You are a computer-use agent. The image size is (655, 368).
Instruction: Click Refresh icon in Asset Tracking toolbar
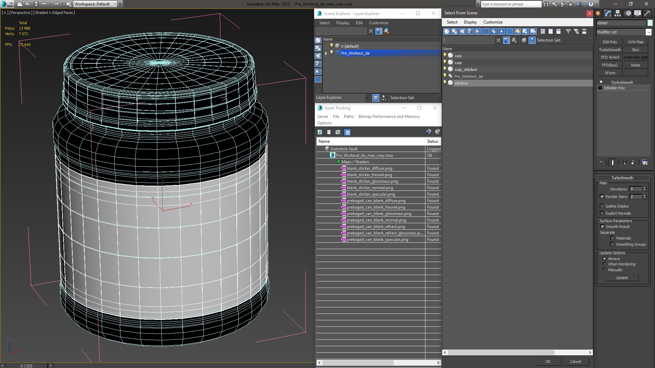point(320,132)
